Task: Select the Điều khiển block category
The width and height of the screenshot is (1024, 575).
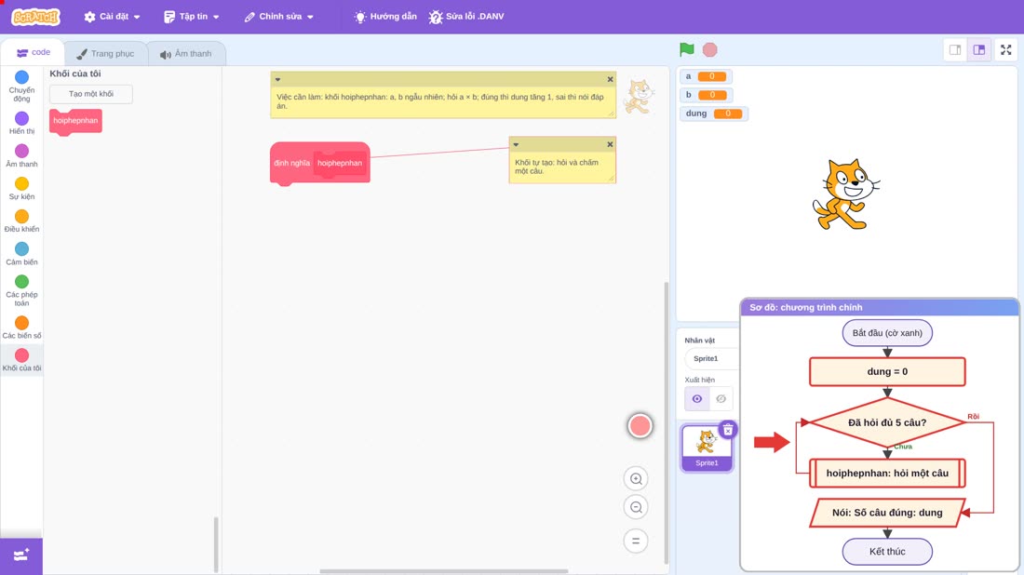Action: (x=21, y=221)
